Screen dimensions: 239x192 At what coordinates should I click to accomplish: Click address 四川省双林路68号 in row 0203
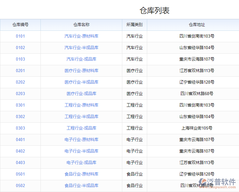click(197, 94)
